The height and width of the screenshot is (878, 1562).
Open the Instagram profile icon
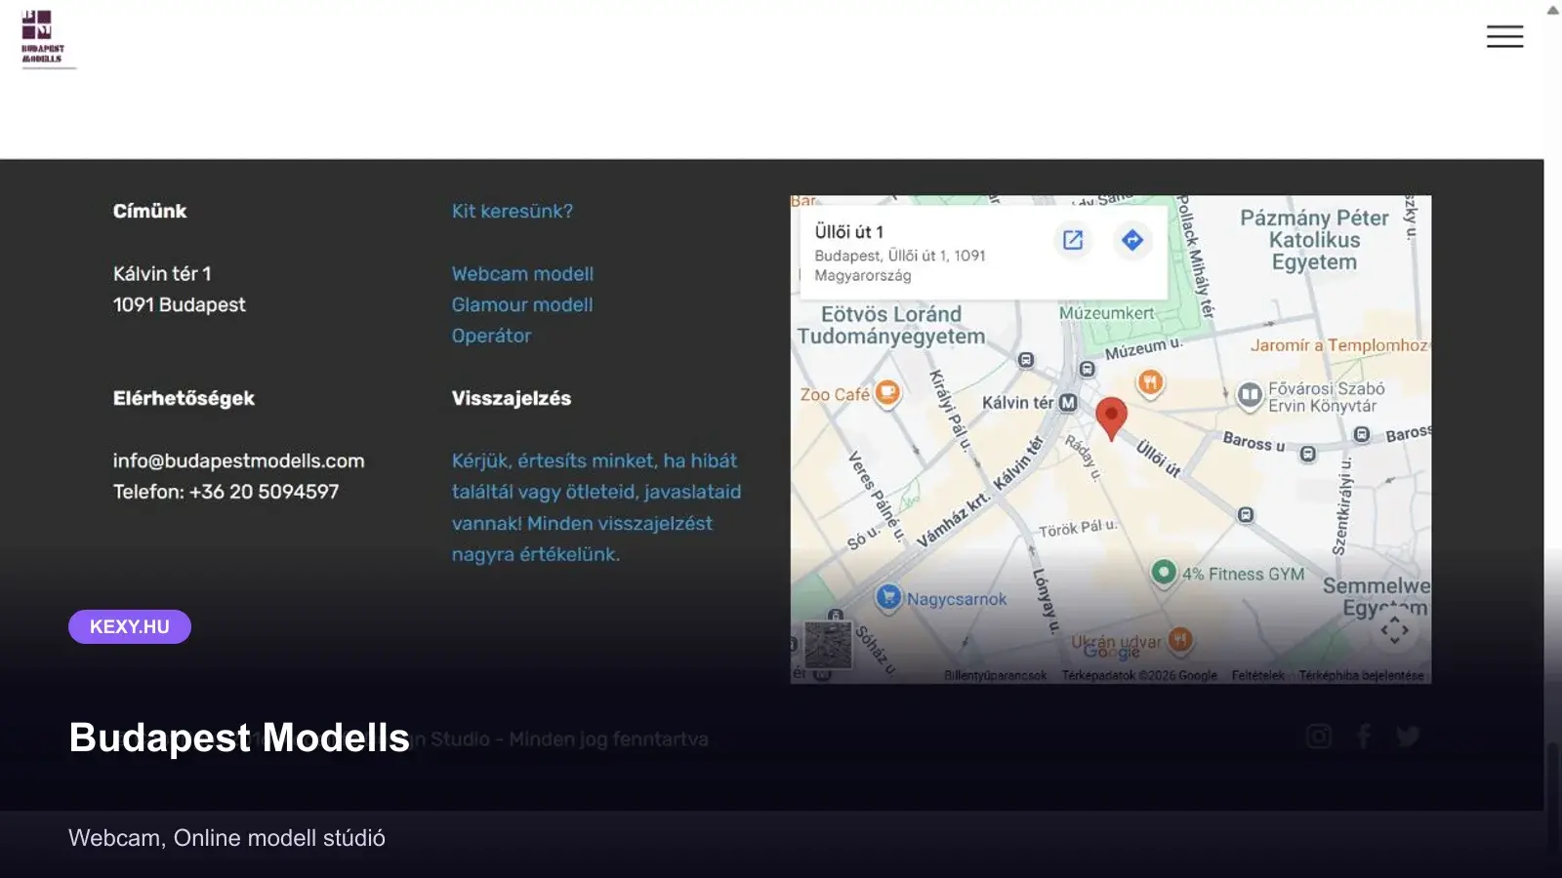tap(1319, 737)
